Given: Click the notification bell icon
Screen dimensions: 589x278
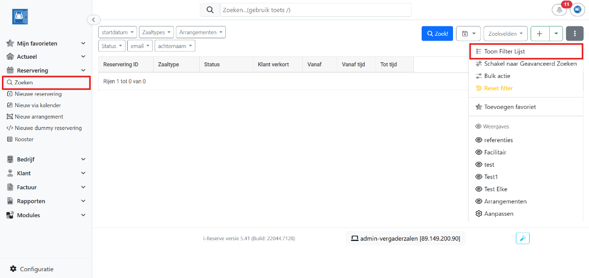Looking at the screenshot, I should pyautogui.click(x=559, y=10).
